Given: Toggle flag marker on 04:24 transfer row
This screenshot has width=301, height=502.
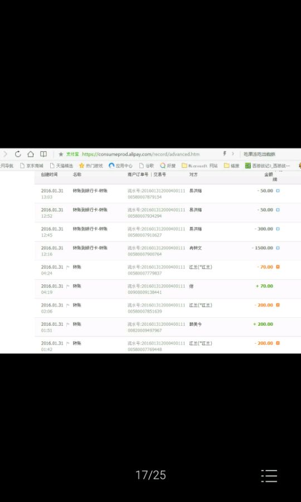Looking at the screenshot, I should tap(67, 267).
